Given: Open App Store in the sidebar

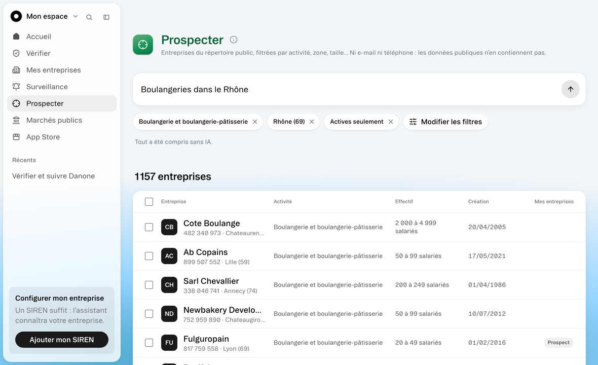Looking at the screenshot, I should pos(62,137).
